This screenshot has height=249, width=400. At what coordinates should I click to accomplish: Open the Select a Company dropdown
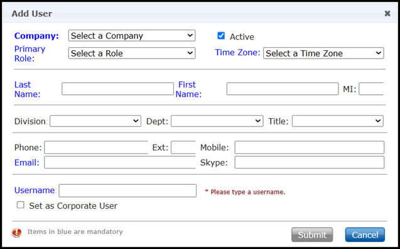132,35
